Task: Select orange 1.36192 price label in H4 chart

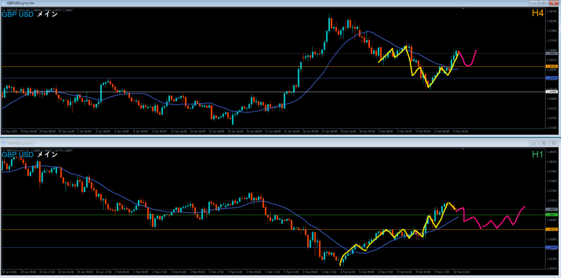Action: [x=551, y=67]
